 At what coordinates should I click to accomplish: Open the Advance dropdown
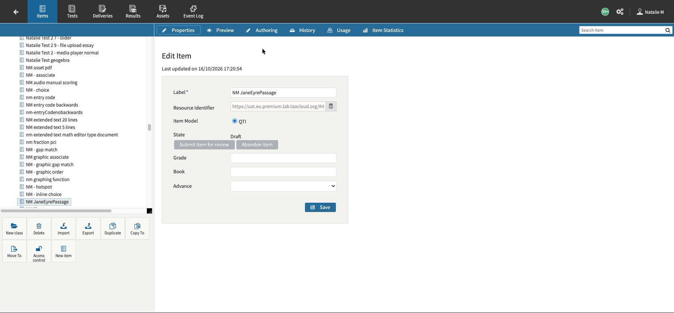coord(283,186)
